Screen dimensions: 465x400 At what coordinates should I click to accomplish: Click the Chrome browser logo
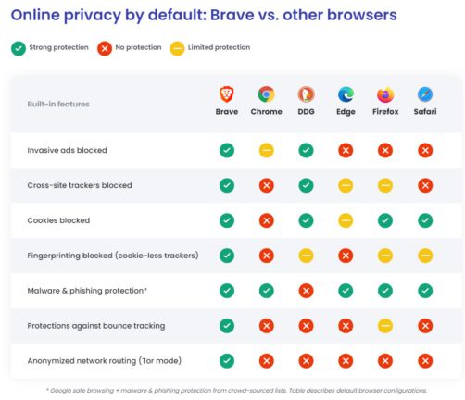266,94
